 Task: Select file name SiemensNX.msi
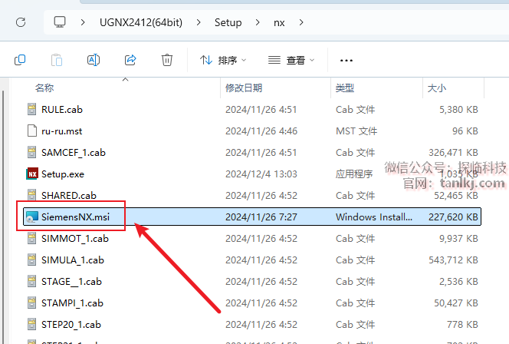75,217
